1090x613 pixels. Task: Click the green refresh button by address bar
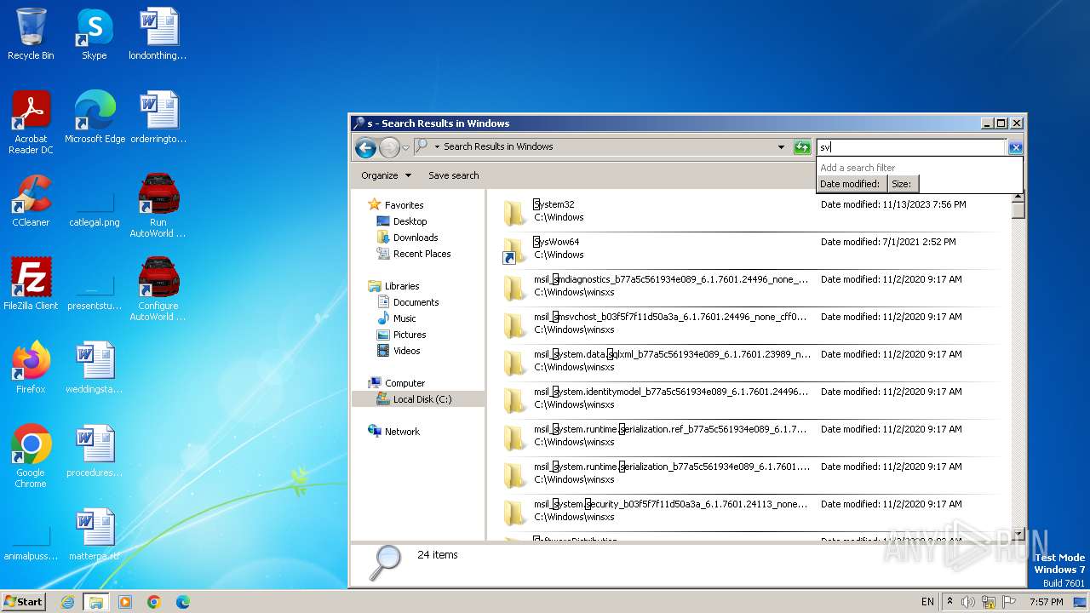pos(802,147)
